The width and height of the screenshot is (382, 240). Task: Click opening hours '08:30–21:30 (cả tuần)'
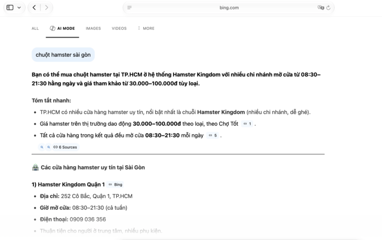coord(99,208)
